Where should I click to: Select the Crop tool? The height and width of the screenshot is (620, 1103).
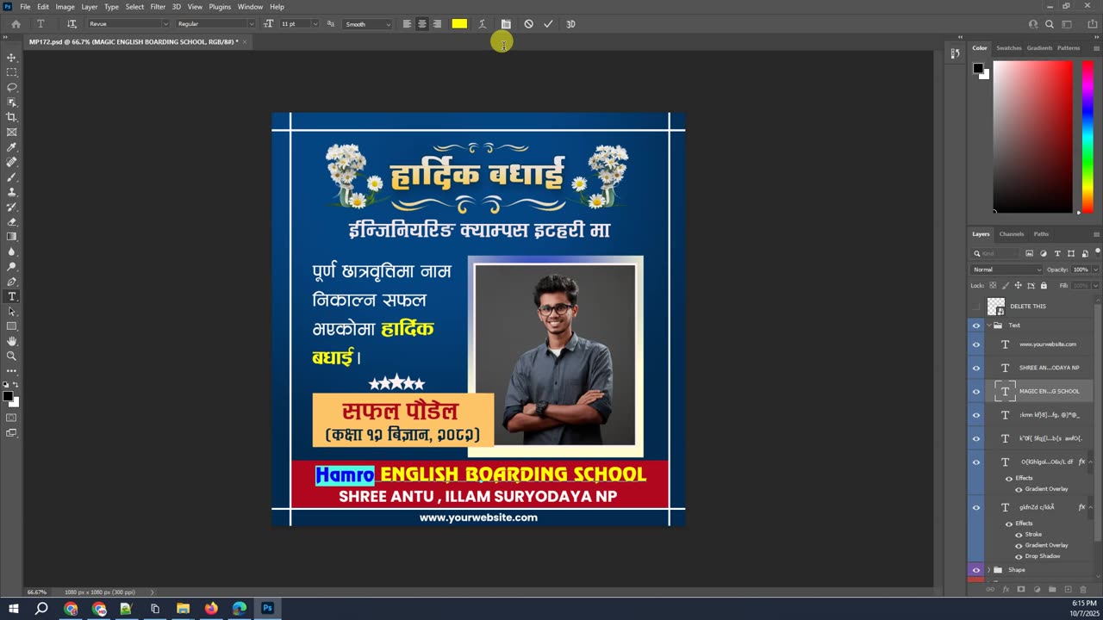tap(11, 117)
